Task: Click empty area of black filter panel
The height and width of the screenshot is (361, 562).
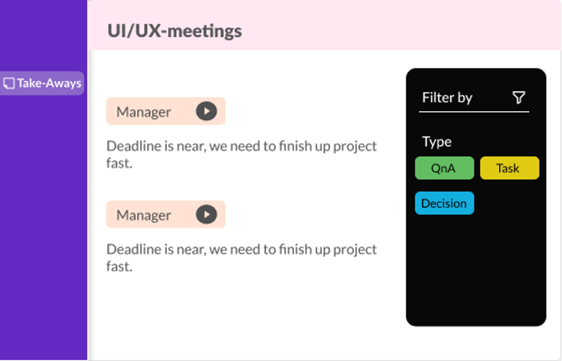Action: pos(476,272)
